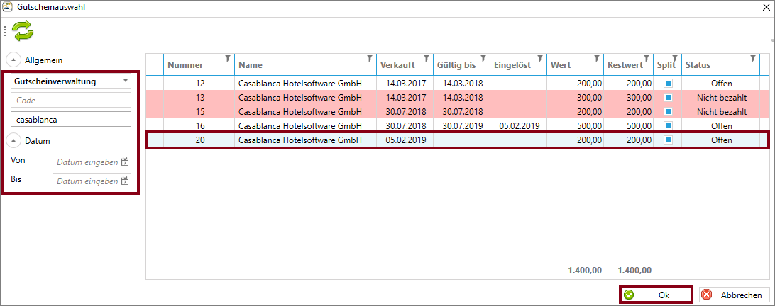The image size is (775, 306).
Task: Click Verkauft date 05.02.2019 in row 20
Action: tap(406, 140)
